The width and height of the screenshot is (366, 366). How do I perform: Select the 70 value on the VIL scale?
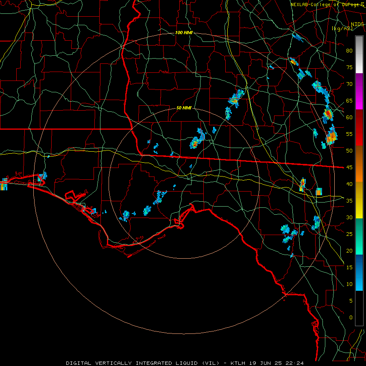point(349,84)
